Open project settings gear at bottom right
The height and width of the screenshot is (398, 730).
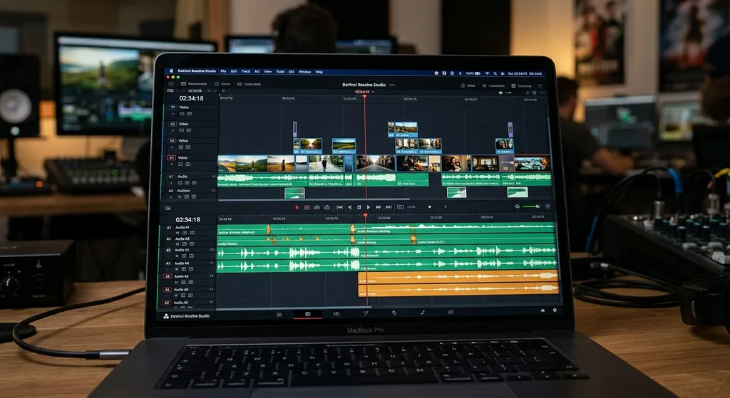click(555, 310)
